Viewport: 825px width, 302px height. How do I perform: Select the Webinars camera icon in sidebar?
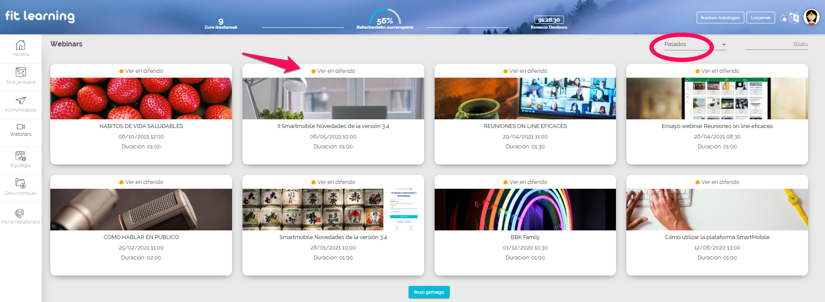20,127
